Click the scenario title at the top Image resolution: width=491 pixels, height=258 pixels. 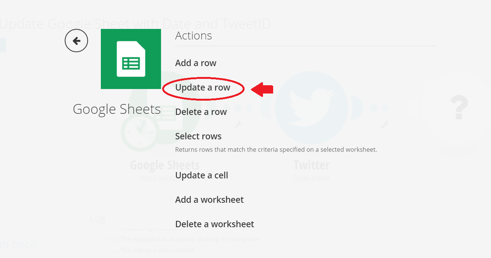point(135,24)
